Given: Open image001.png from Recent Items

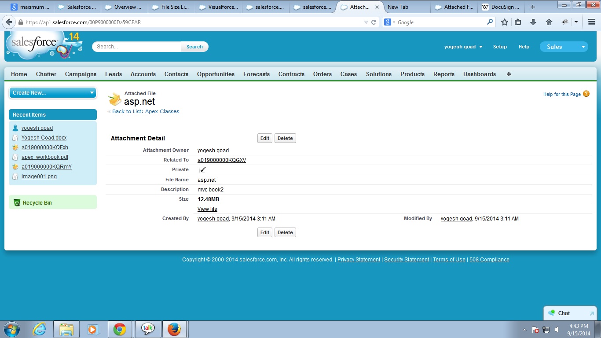Looking at the screenshot, I should click(x=39, y=176).
